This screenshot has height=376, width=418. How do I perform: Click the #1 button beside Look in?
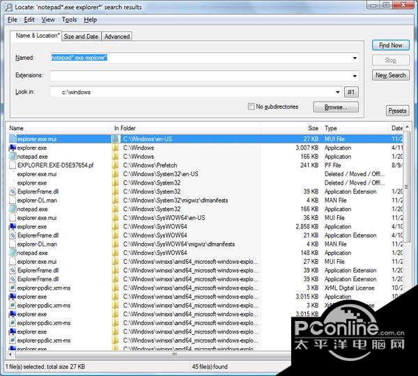click(x=351, y=92)
